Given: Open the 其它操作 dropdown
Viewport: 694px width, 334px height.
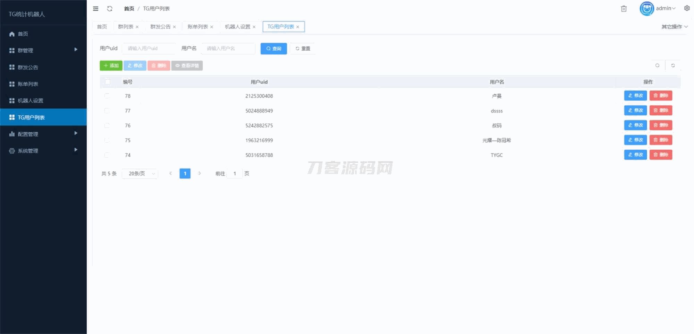Looking at the screenshot, I should pyautogui.click(x=674, y=27).
